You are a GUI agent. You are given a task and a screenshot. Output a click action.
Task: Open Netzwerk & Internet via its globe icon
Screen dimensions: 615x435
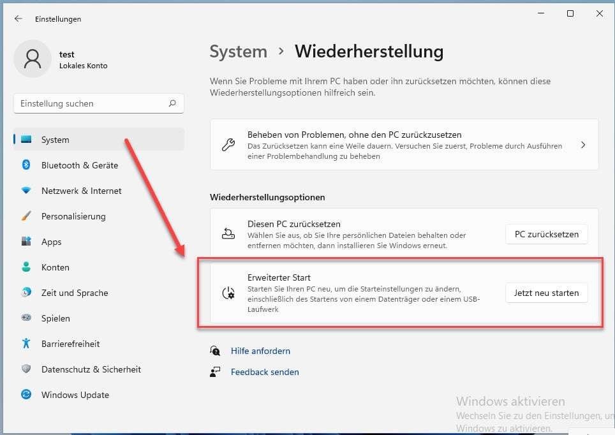click(26, 191)
